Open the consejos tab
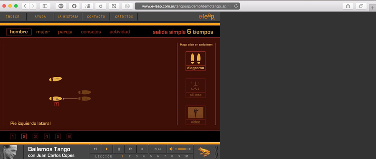Image resolution: width=376 pixels, height=159 pixels. point(91,32)
